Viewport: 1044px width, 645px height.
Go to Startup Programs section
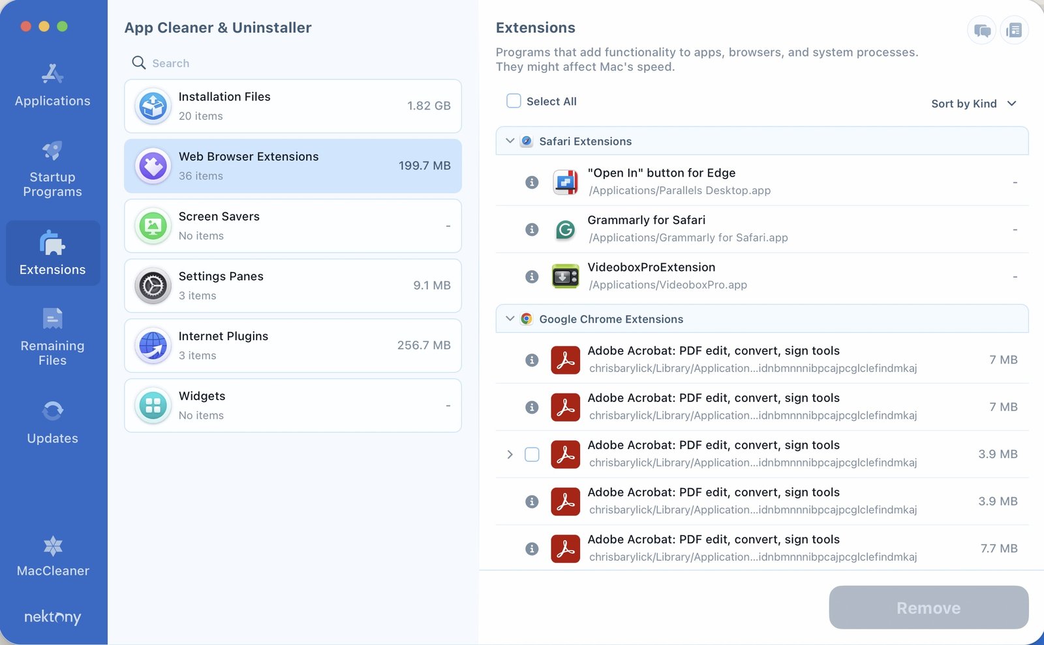click(x=52, y=169)
